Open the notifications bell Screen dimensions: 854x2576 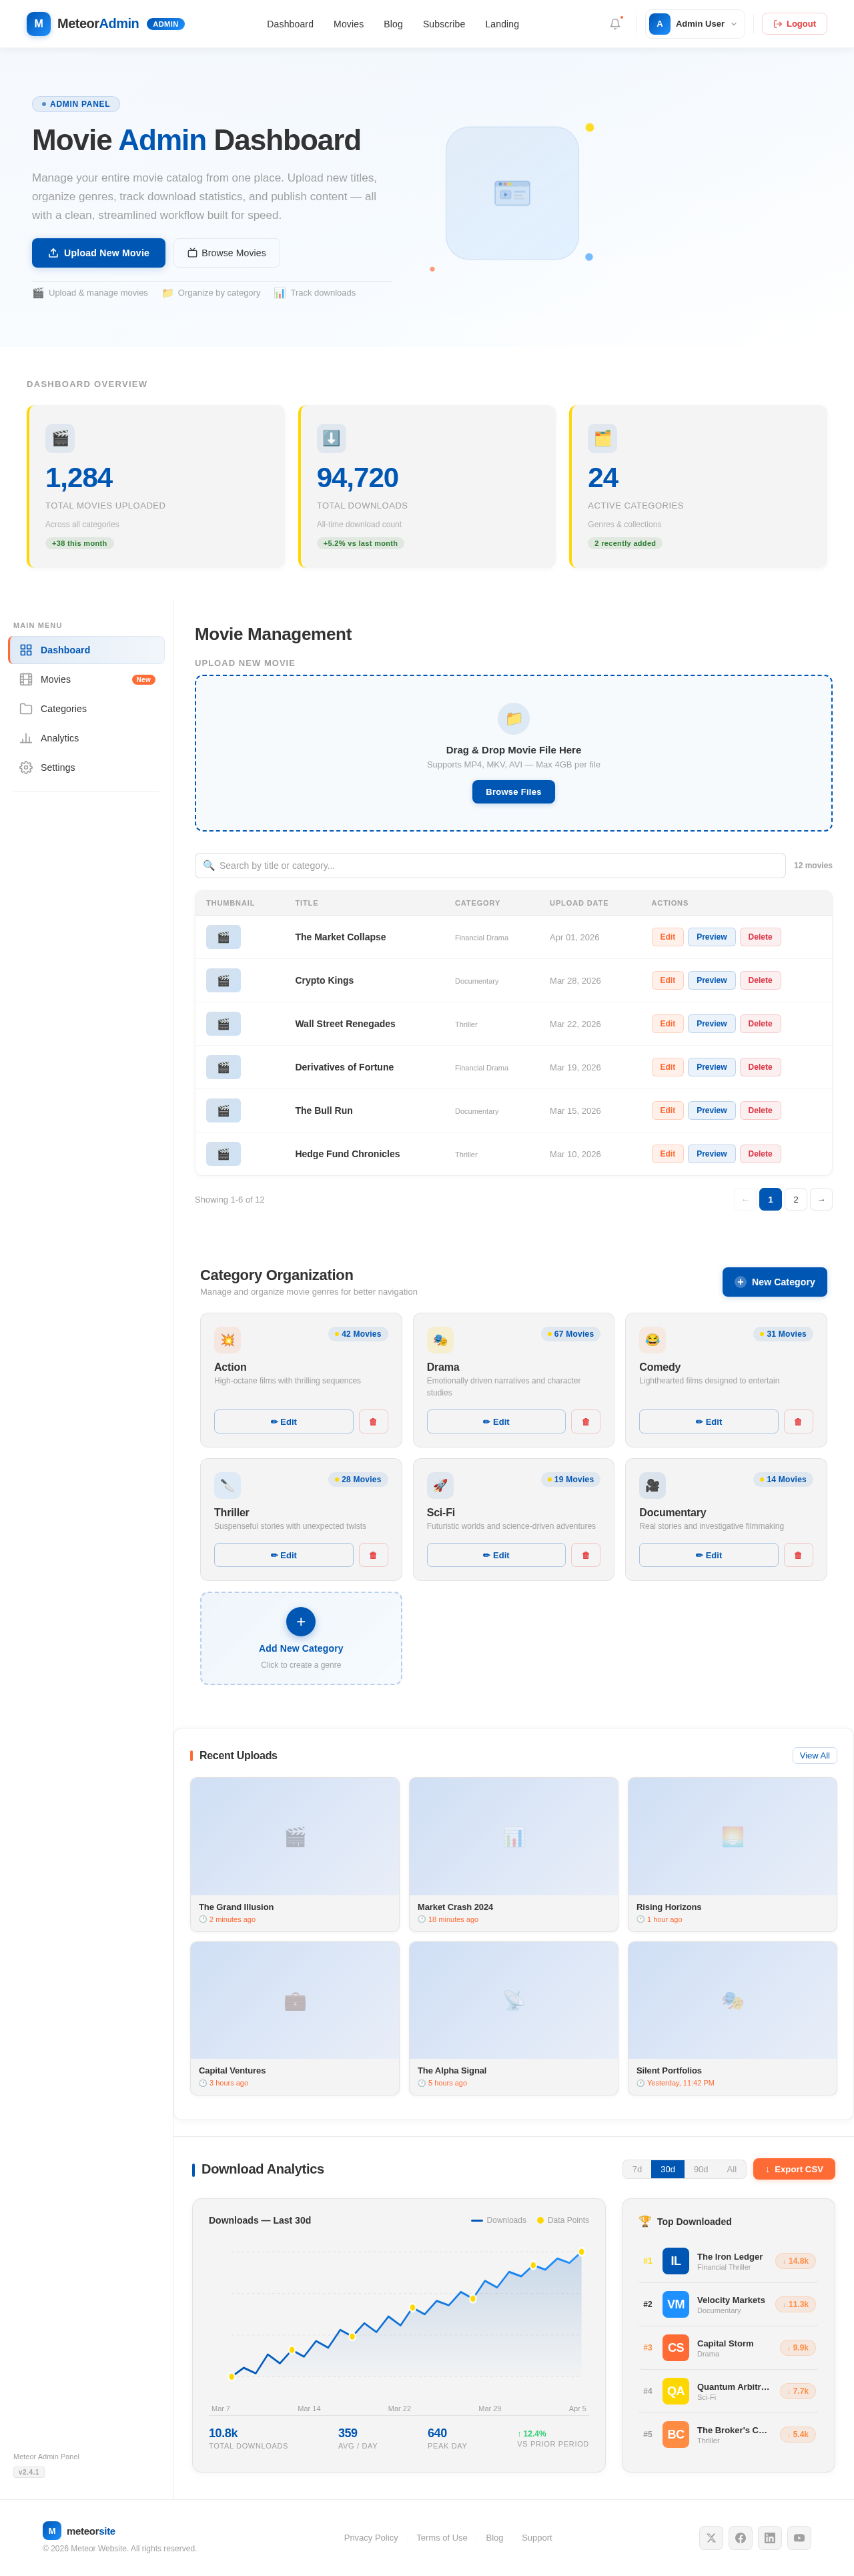click(615, 24)
